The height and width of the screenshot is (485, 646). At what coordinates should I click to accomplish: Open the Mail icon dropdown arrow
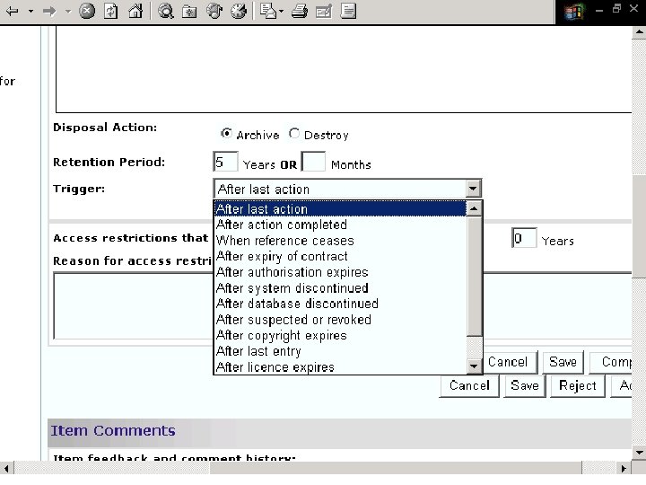[281, 11]
